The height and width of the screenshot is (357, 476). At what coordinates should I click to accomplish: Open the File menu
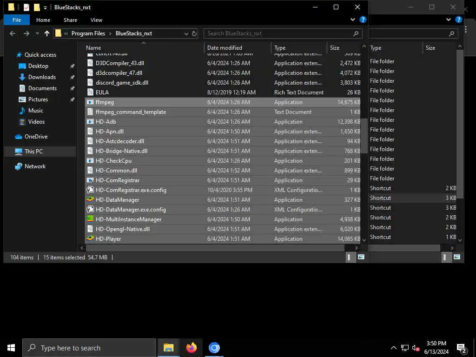click(17, 20)
